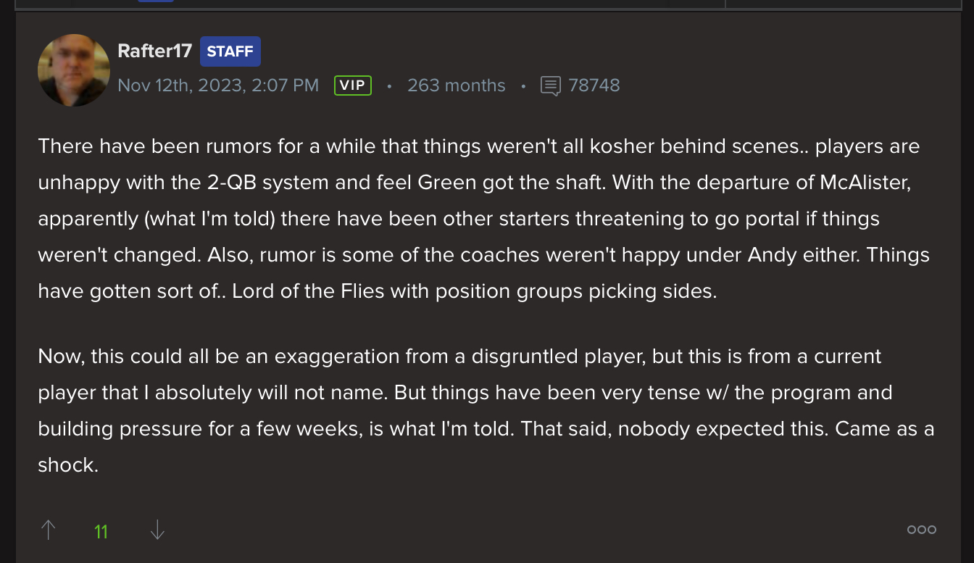Screen dimensions: 974x563
Task: Click the word McAlister in the post
Action: [x=865, y=182]
